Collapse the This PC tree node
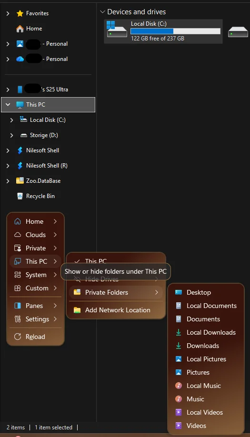250x437 pixels. 8,105
